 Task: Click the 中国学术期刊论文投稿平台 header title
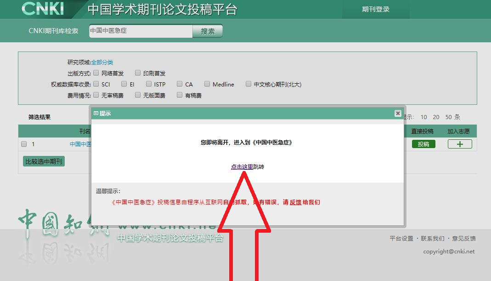(162, 9)
